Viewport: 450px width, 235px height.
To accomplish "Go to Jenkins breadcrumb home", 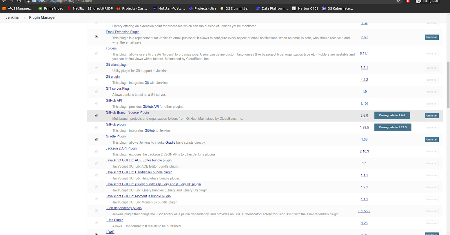I will [12, 17].
